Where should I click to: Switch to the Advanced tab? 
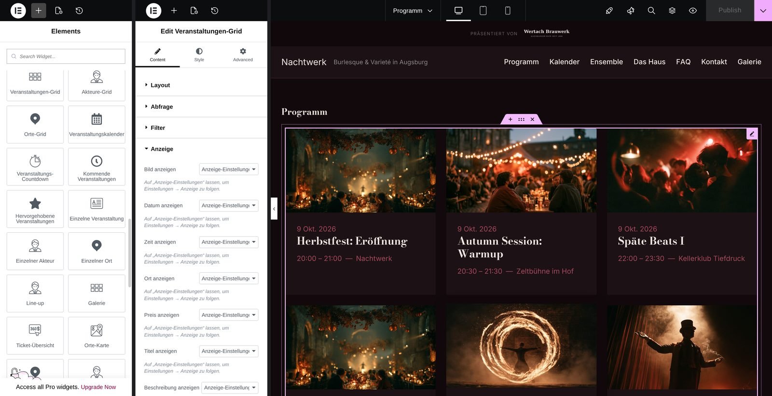point(243,55)
